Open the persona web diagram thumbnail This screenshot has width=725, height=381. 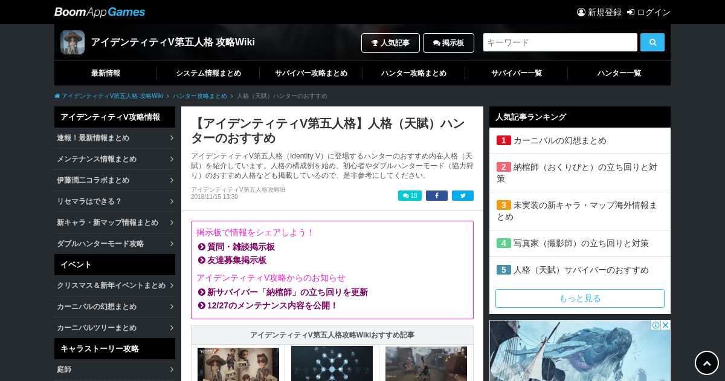(332, 363)
